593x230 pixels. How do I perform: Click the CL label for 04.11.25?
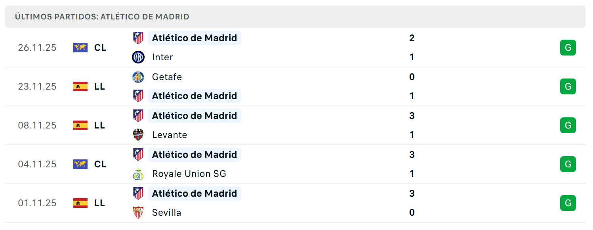(100, 164)
